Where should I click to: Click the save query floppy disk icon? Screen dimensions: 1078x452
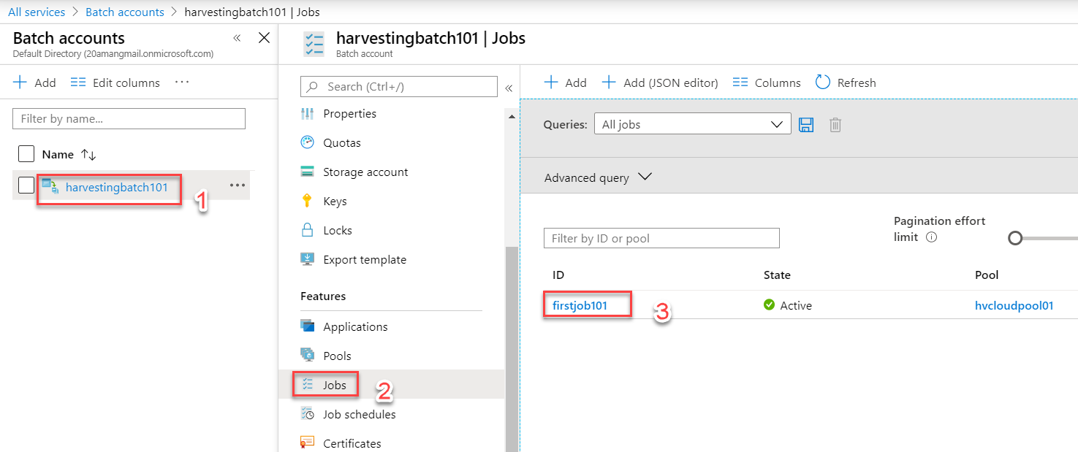[806, 125]
